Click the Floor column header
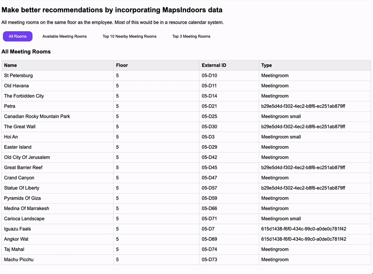Viewport: 373px width, 274px height. click(x=122, y=65)
